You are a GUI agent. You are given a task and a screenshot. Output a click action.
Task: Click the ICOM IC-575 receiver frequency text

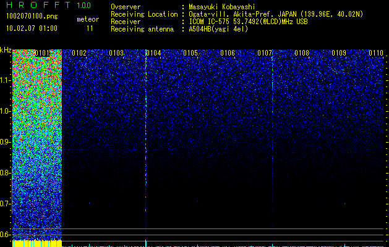coord(248,22)
